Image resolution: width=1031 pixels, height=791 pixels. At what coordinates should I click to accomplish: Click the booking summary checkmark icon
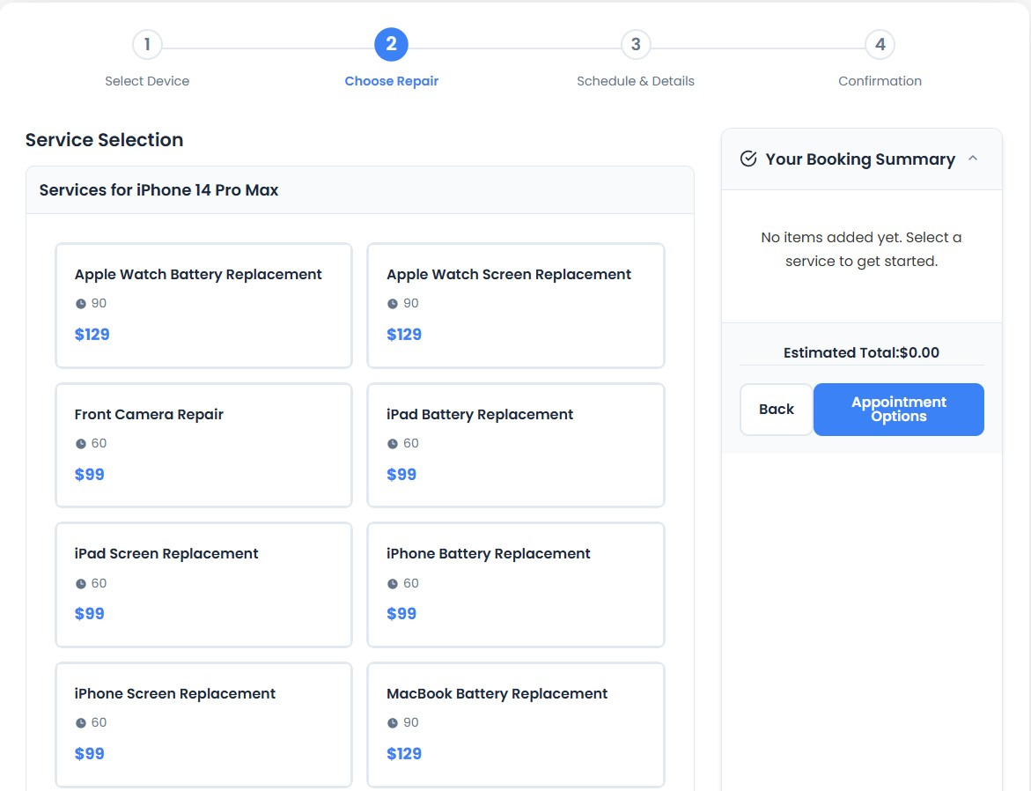(x=748, y=159)
